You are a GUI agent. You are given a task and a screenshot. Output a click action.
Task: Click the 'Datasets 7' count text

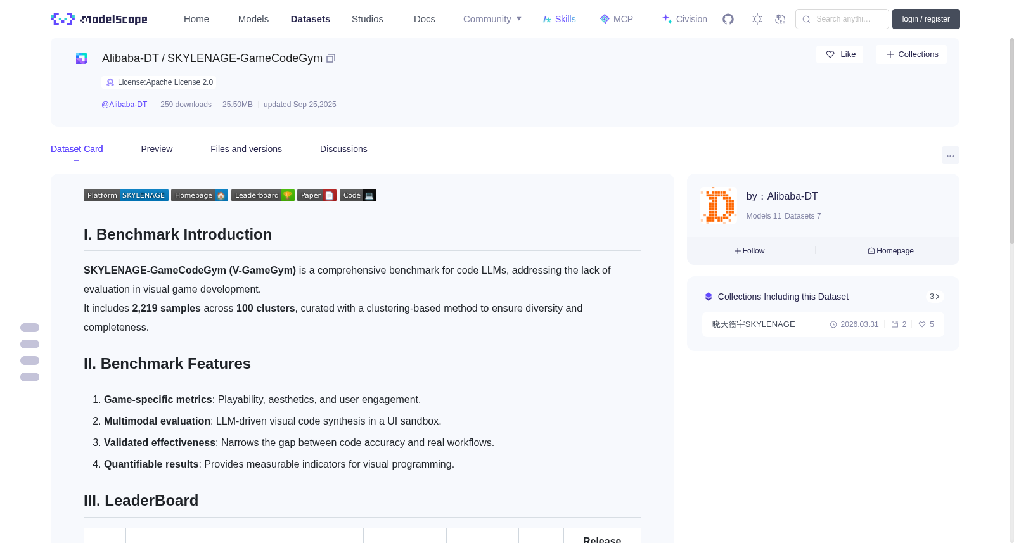coord(802,216)
